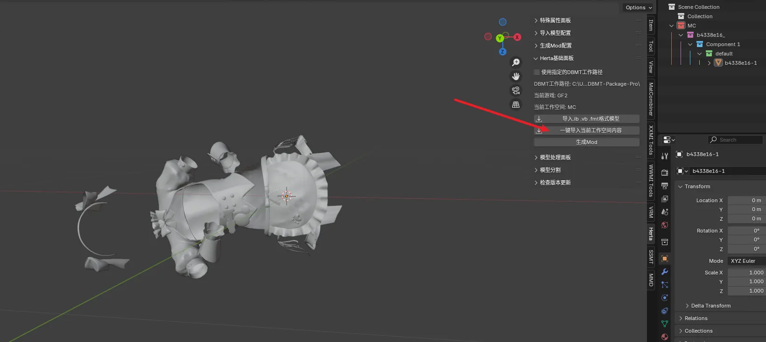Collapse the MC collection in outliner

(x=672, y=26)
